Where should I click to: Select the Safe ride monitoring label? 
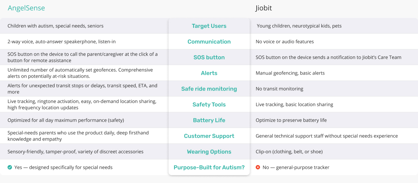[209, 89]
